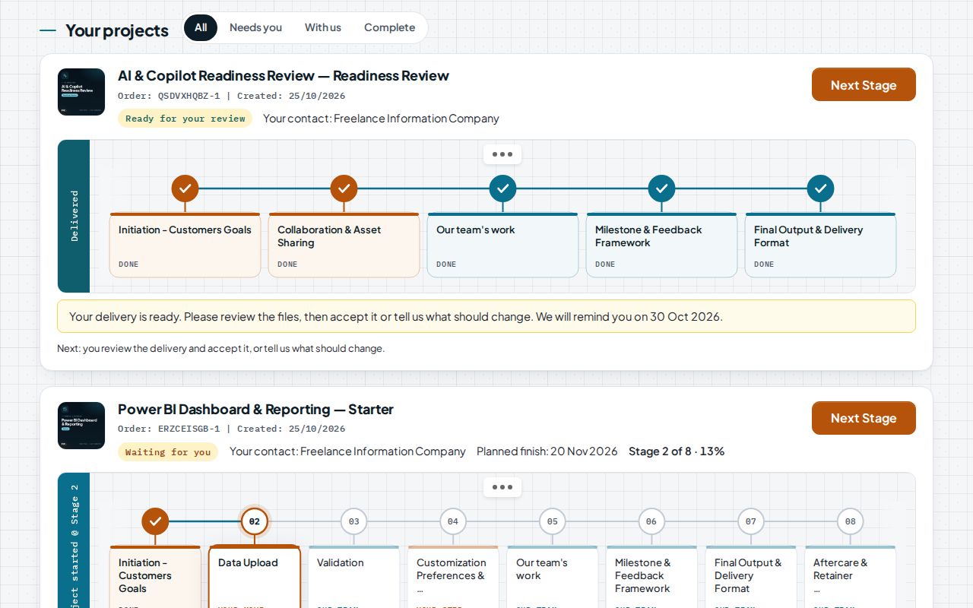This screenshot has width=973, height=608.
Task: Open Power BI Dashboard & Reporting thumbnail
Action: (81, 426)
